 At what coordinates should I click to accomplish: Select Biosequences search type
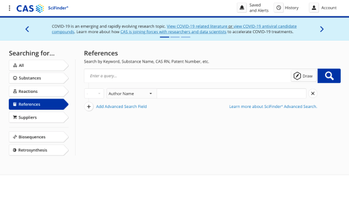tap(38, 137)
